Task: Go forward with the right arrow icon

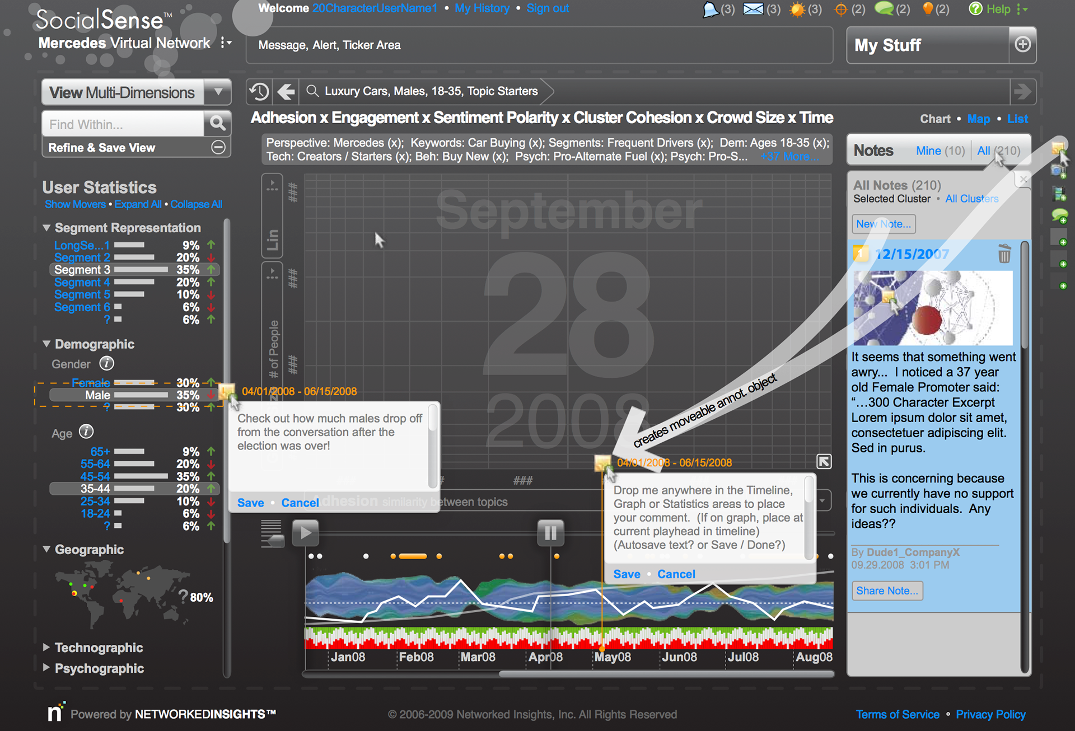Action: 1023,91
